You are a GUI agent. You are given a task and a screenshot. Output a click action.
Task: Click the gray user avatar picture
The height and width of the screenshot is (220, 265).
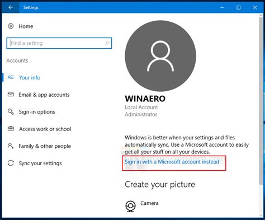tap(160, 56)
